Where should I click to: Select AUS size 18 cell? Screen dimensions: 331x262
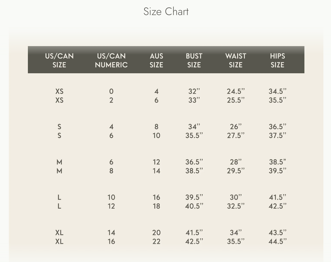click(x=156, y=206)
